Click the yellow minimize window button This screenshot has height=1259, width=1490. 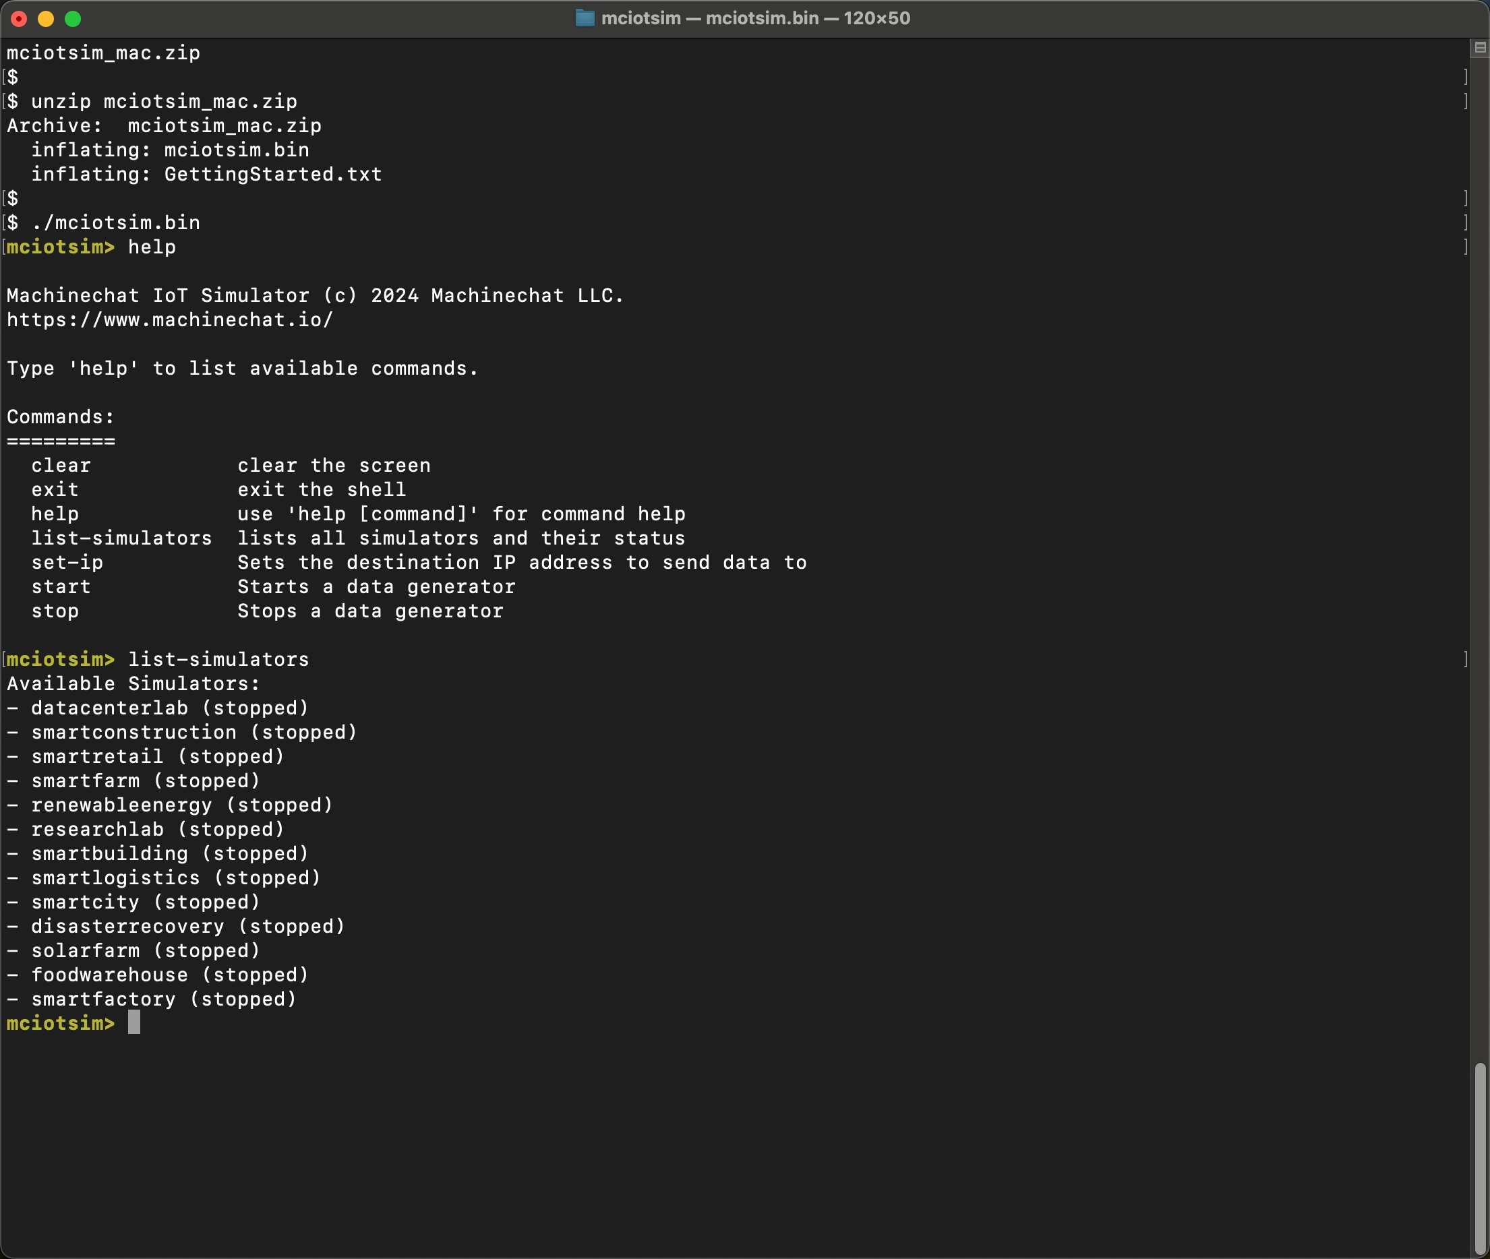click(46, 19)
